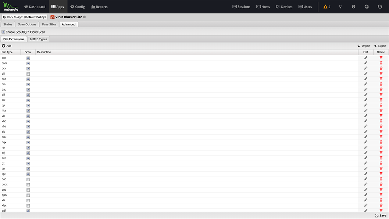Screen dimensions: 389x219
Task: Edit the dll file type entry
Action: point(366,74)
